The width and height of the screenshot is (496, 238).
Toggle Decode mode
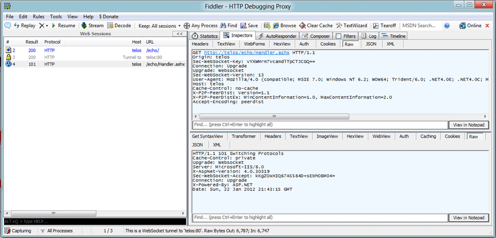pos(119,25)
